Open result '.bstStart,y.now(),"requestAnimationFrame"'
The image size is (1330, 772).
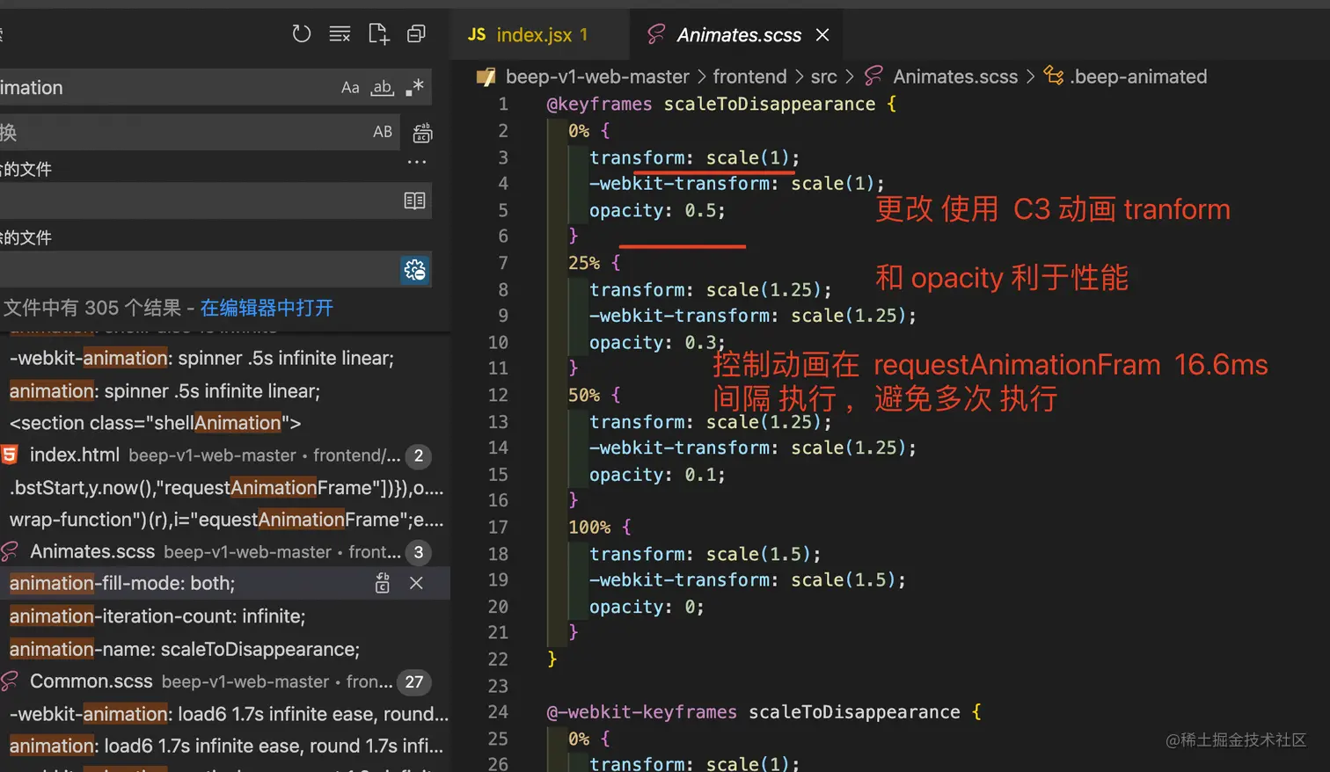(x=227, y=487)
